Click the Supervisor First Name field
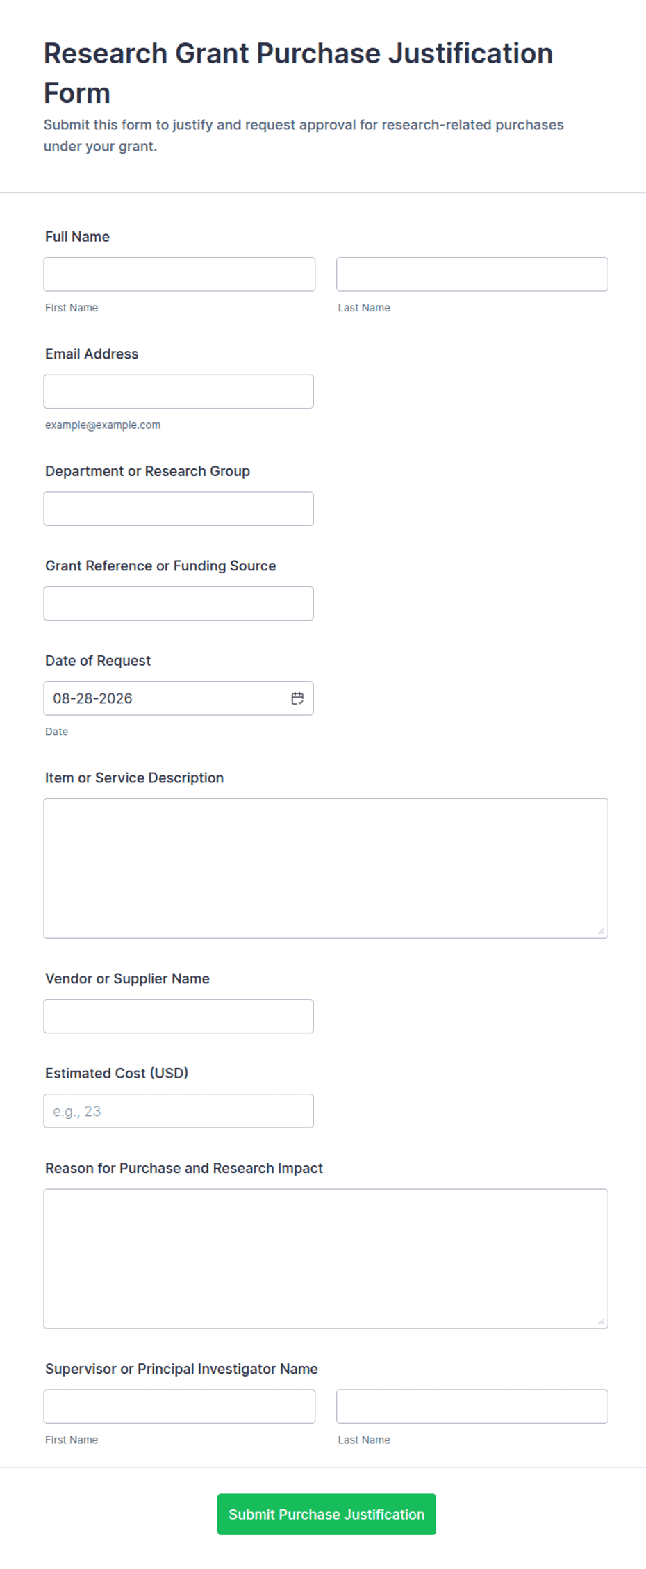This screenshot has width=646, height=1569. 179,1406
